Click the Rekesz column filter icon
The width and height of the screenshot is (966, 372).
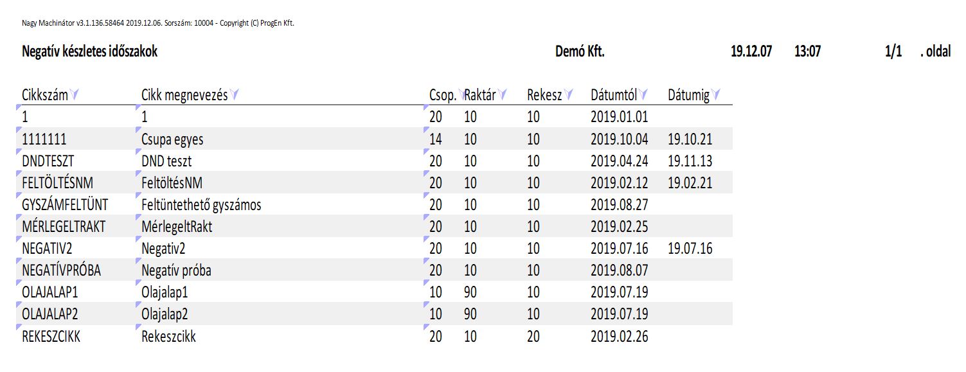[x=569, y=95]
